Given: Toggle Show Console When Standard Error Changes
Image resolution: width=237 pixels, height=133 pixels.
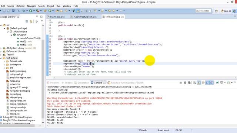Looking at the screenshot, I should point(212,83).
